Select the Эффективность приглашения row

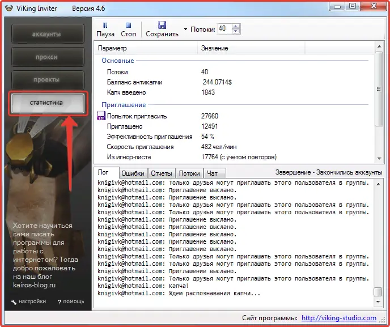tap(234, 137)
